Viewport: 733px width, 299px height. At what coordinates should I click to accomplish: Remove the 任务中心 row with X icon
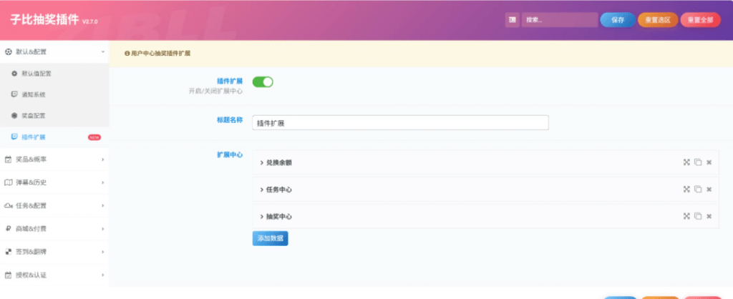pyautogui.click(x=709, y=190)
